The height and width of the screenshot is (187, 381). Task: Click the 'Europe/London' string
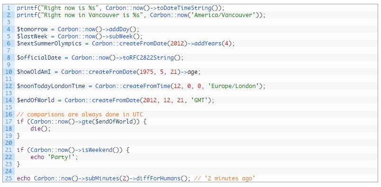click(x=234, y=86)
